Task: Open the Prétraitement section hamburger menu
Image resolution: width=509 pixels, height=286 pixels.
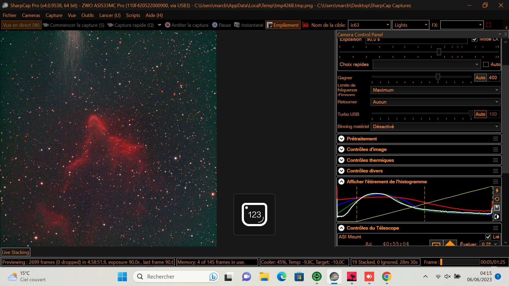Action: 495,139
